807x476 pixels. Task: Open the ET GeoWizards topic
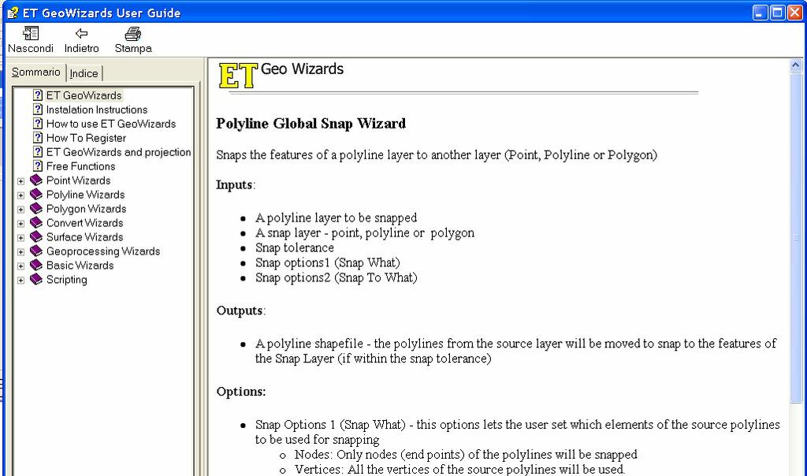(x=84, y=95)
